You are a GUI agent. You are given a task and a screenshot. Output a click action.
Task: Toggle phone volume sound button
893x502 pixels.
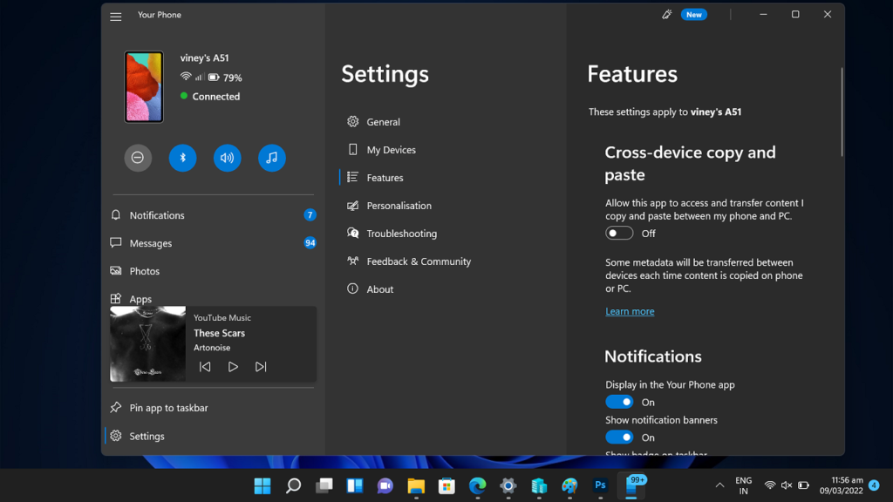tap(228, 158)
